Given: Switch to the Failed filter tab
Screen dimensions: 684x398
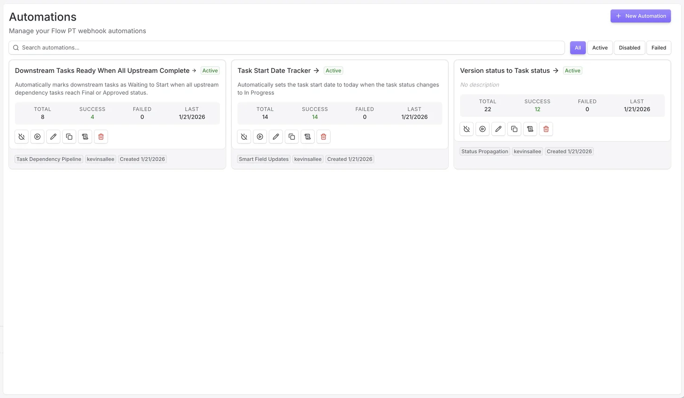Looking at the screenshot, I should 658,47.
